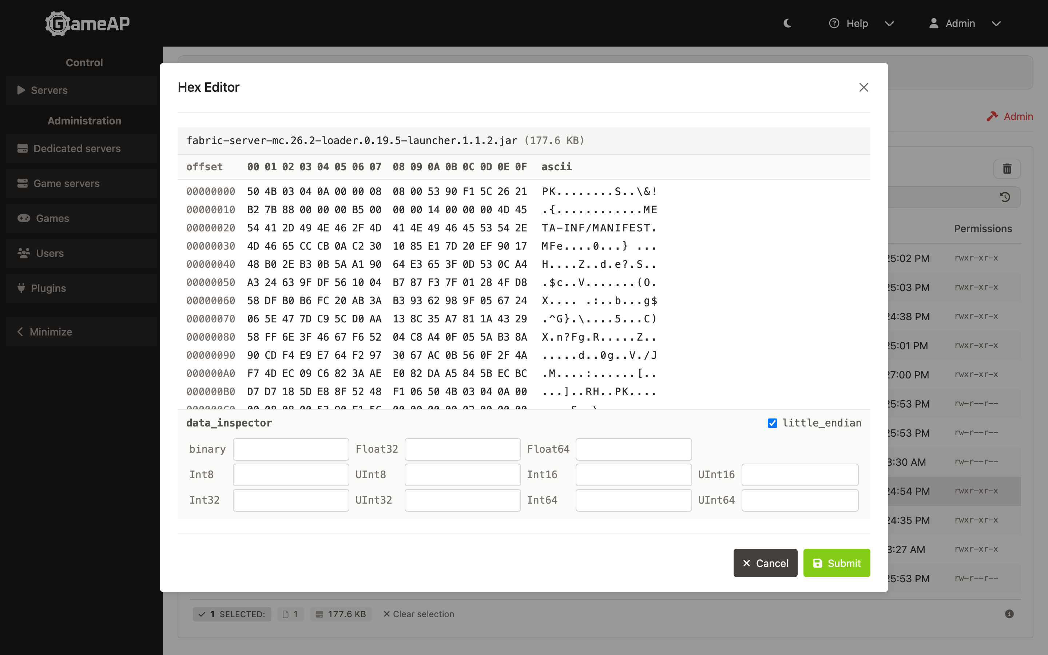
Task: Click the GameAP logo
Action: coord(87,23)
